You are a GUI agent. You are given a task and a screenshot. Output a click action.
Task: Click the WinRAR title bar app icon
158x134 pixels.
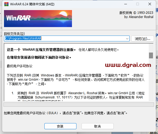pos(6,4)
